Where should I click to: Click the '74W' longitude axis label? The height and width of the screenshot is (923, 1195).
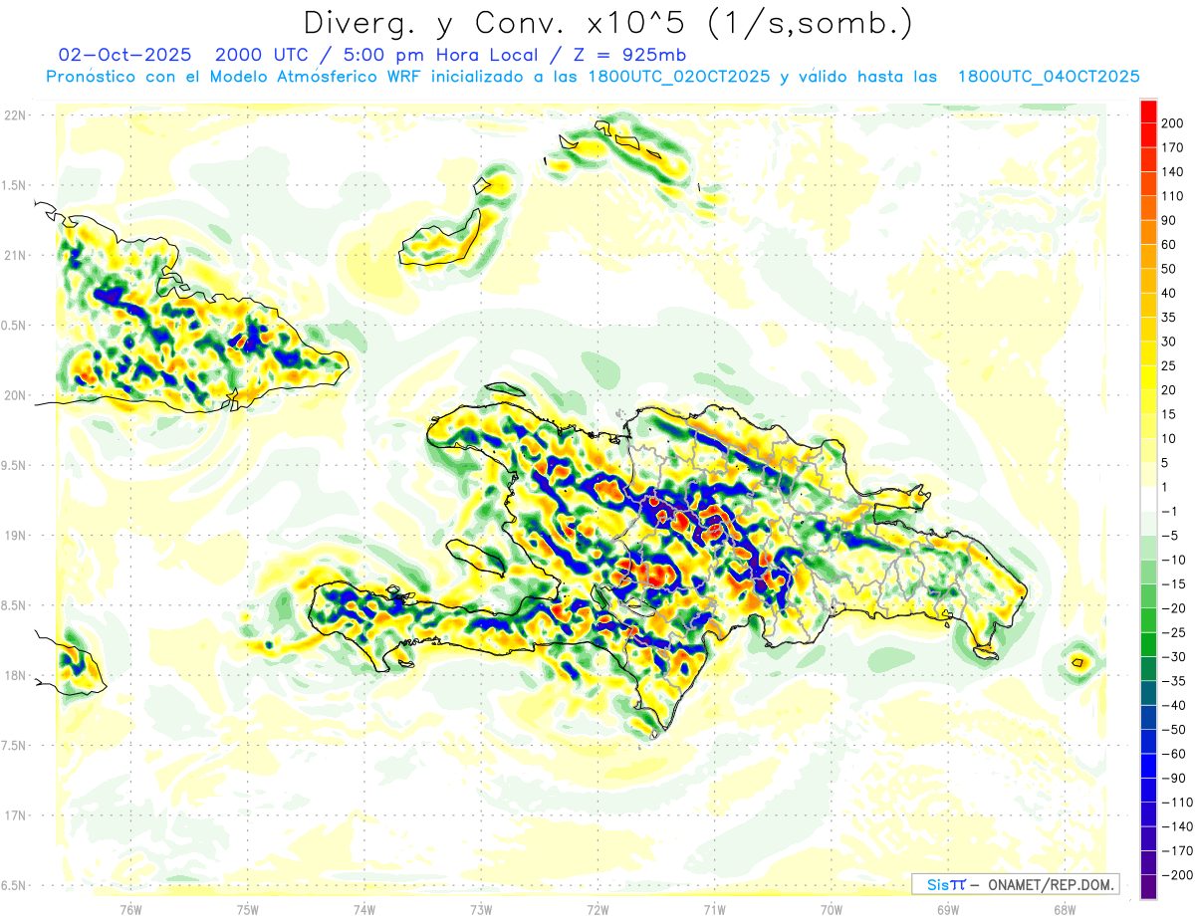(363, 909)
